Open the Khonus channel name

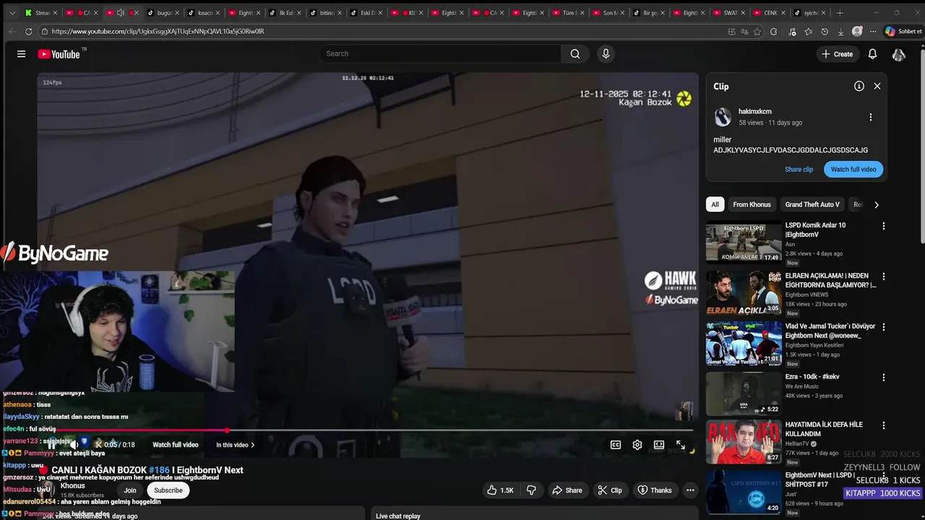point(73,485)
